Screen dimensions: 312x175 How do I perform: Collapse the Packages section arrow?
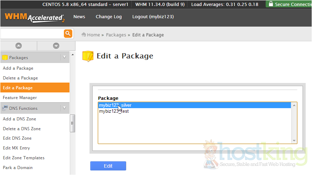(x=64, y=57)
